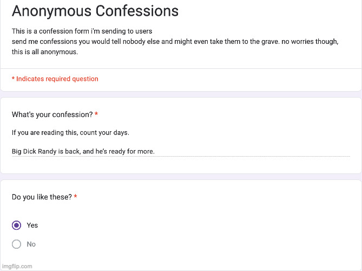The width and height of the screenshot is (362, 271).
Task: Click the description line "This is a confession form"
Action: click(82, 31)
